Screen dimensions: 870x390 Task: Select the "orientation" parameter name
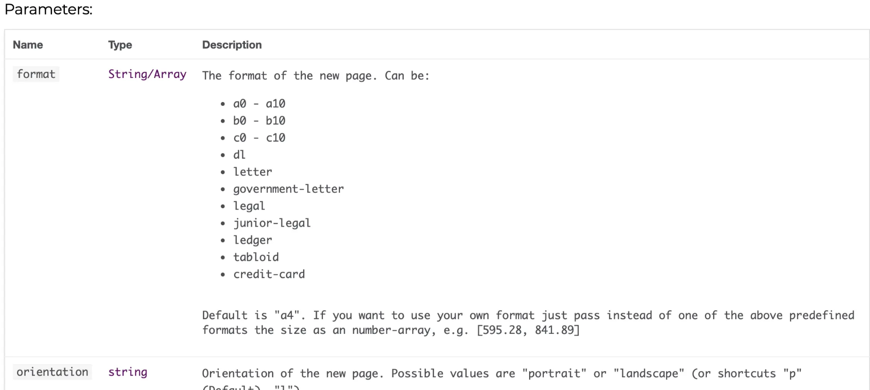52,372
